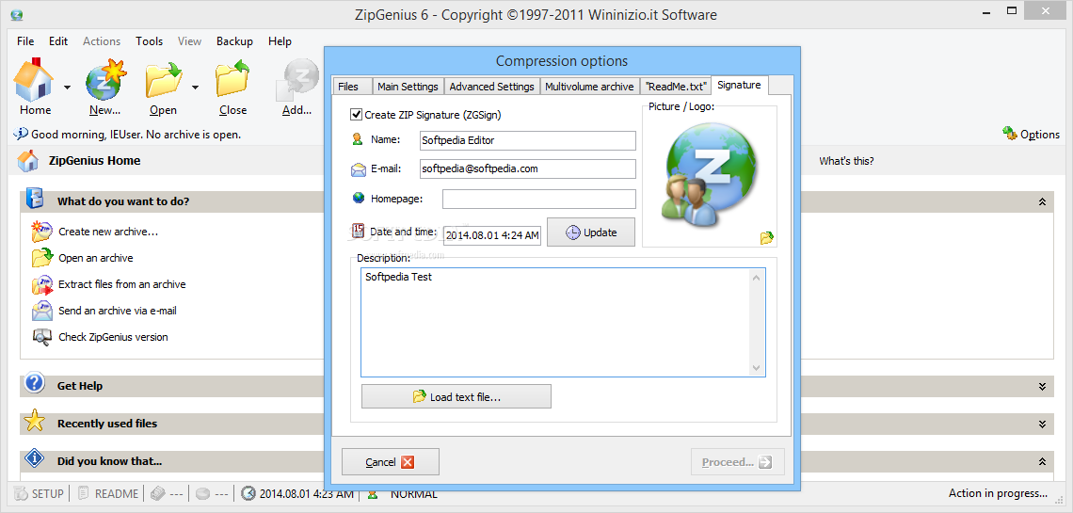Viewport: 1073px width, 513px height.
Task: Click the E-mail input field
Action: click(x=528, y=168)
